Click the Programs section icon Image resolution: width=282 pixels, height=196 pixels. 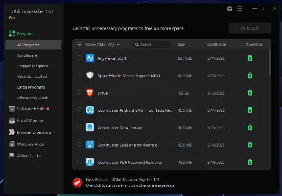pyautogui.click(x=12, y=33)
